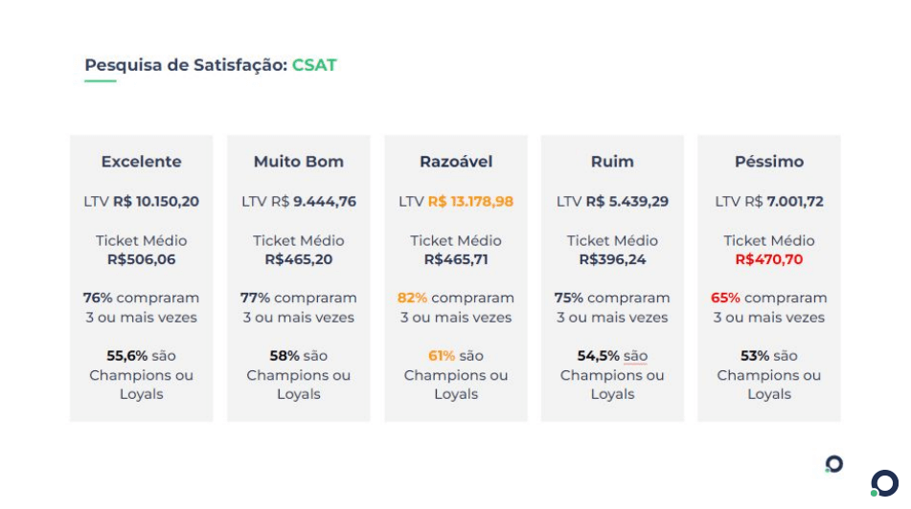Click the small circle logo above the corner logo
Image resolution: width=911 pixels, height=509 pixels.
pos(834,464)
